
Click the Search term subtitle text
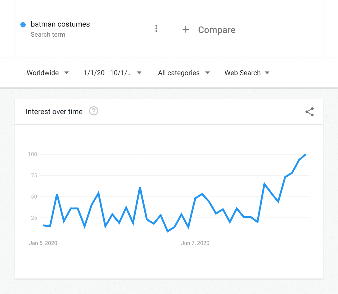point(48,34)
